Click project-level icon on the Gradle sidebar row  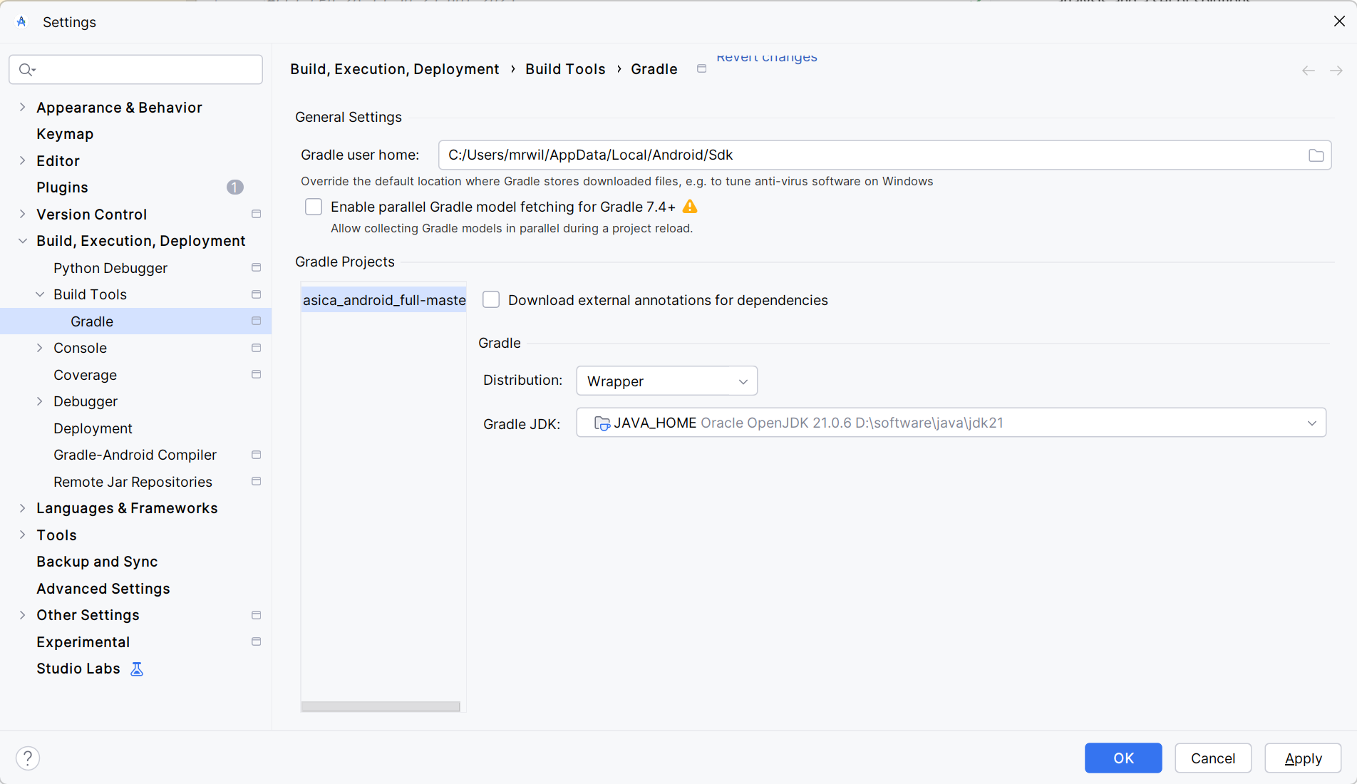point(257,321)
